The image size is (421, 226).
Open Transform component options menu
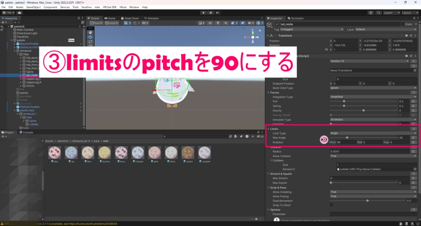415,35
